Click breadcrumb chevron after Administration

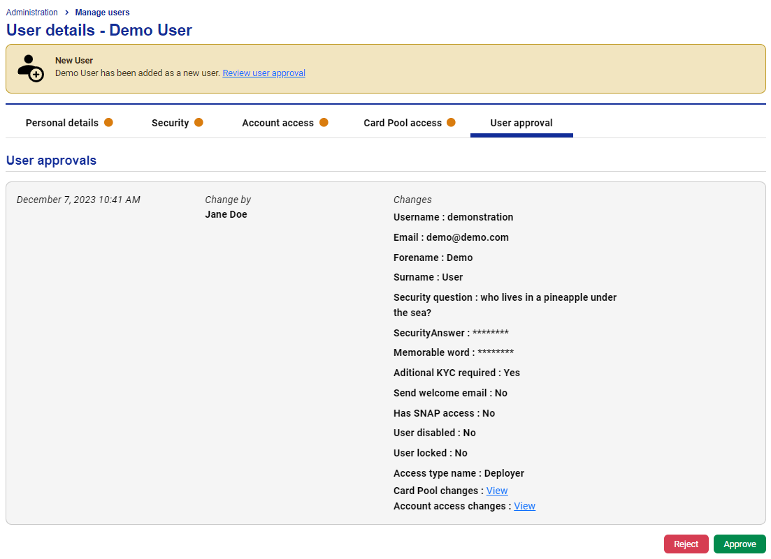[66, 13]
